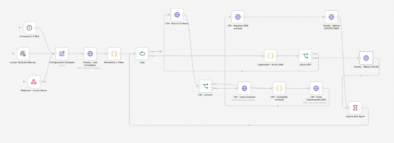Viewport: 394px width, 143px height.
Task: Click the true output of ¿Envío OK? node
Action: point(312,54)
